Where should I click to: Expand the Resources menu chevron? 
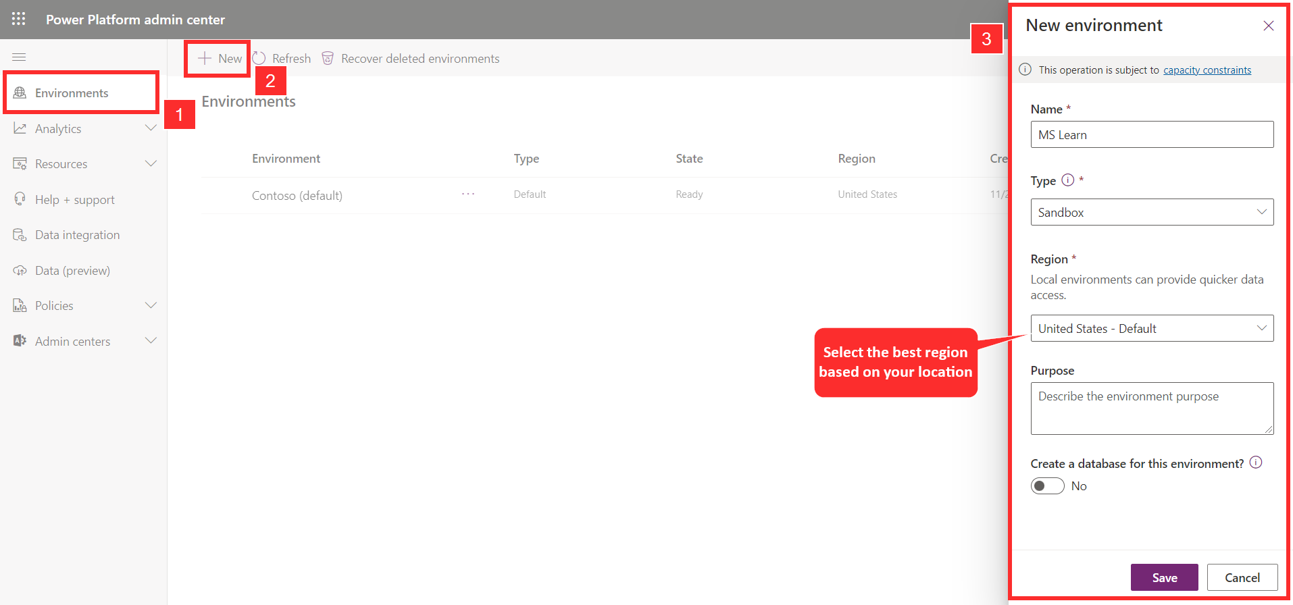(151, 163)
